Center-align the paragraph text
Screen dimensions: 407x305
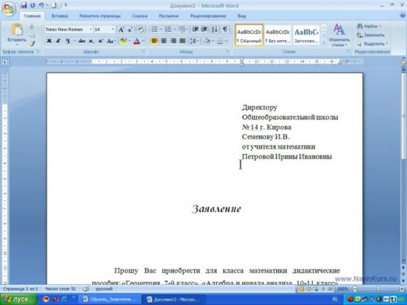(x=163, y=41)
